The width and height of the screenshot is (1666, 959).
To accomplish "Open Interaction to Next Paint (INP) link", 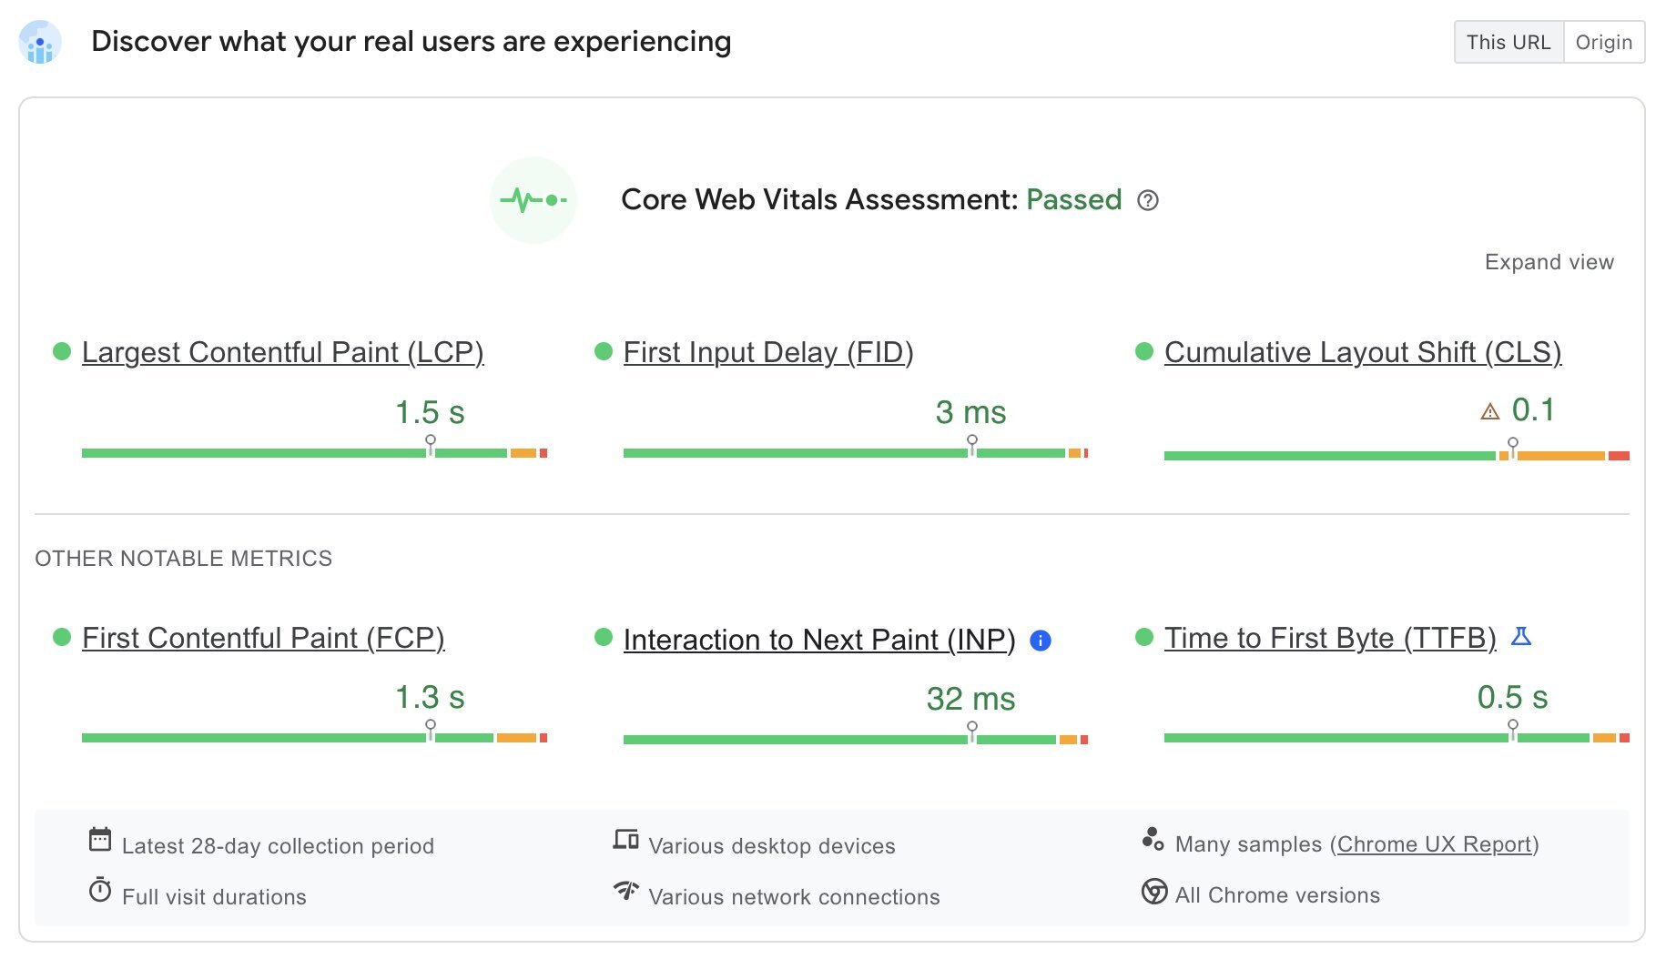I will 818,640.
